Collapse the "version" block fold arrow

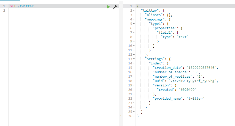134,85
